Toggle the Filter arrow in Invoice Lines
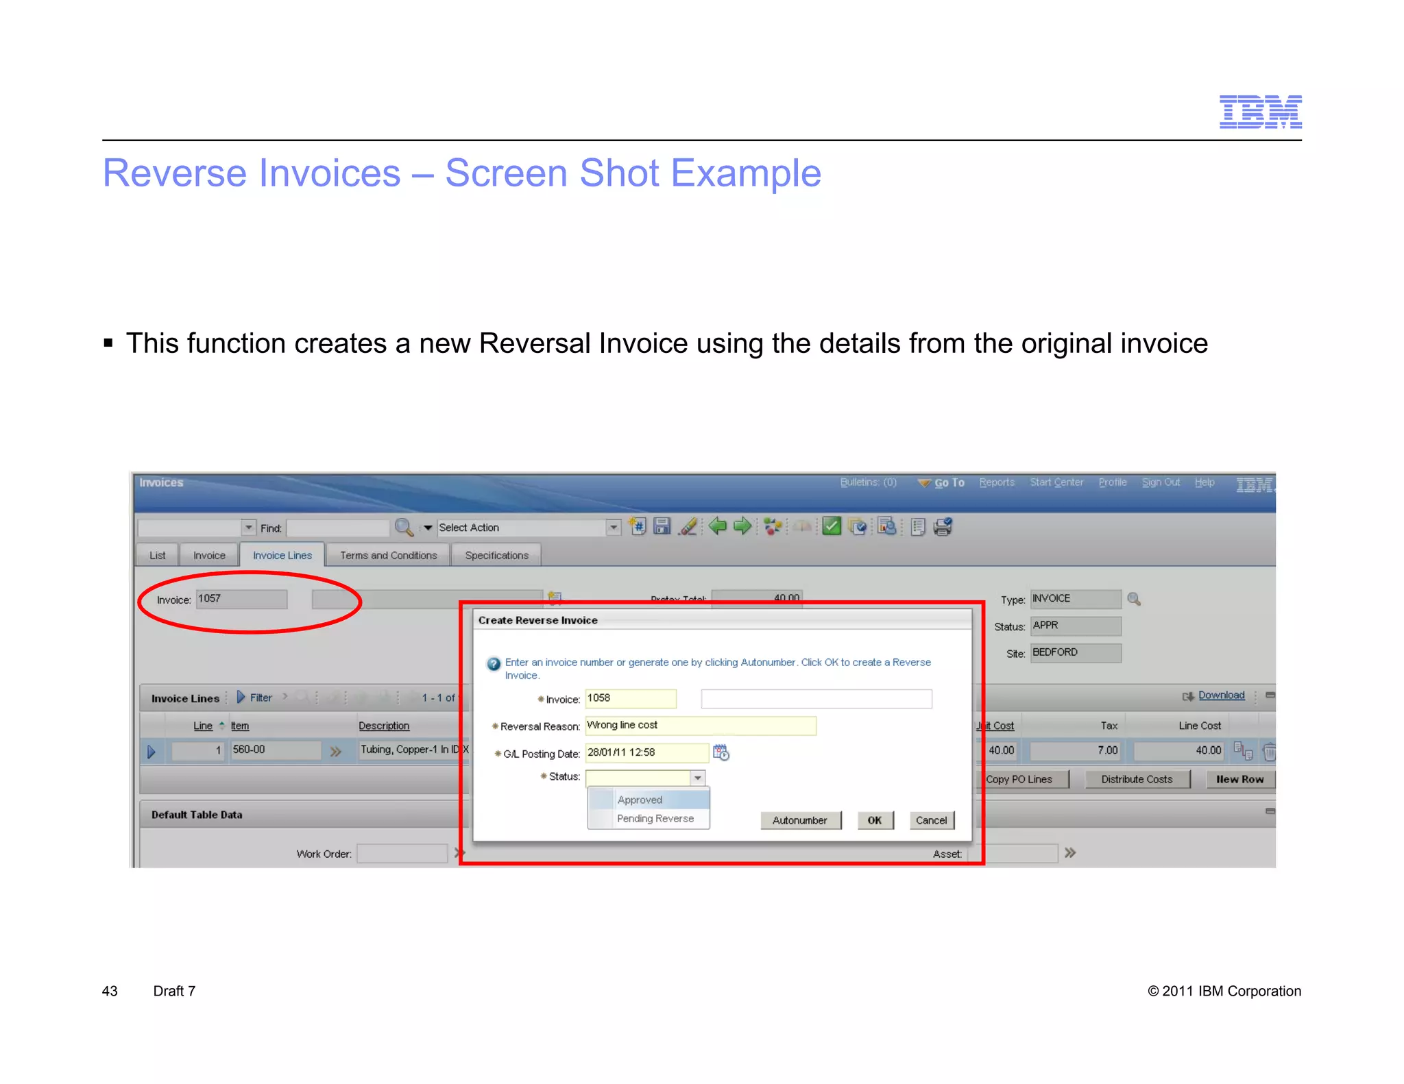Image resolution: width=1404 pixels, height=1084 pixels. click(x=241, y=697)
